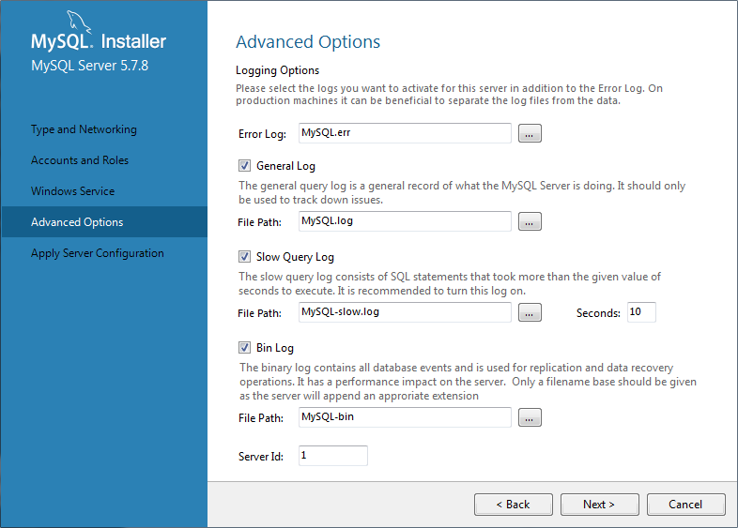Click the MySQL Server 5.7.8 version text

pos(89,66)
